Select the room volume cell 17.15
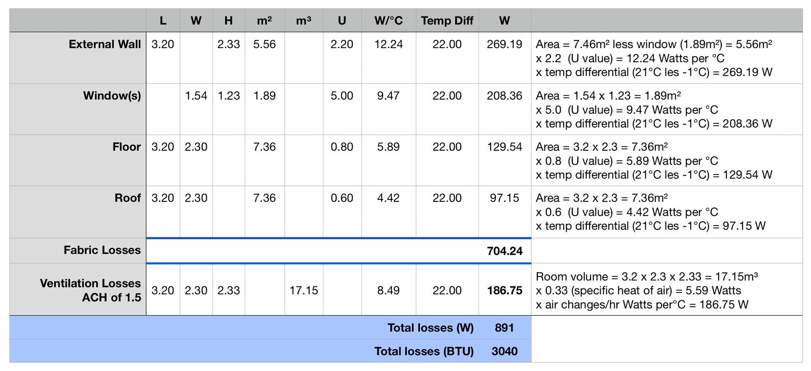 pos(303,291)
